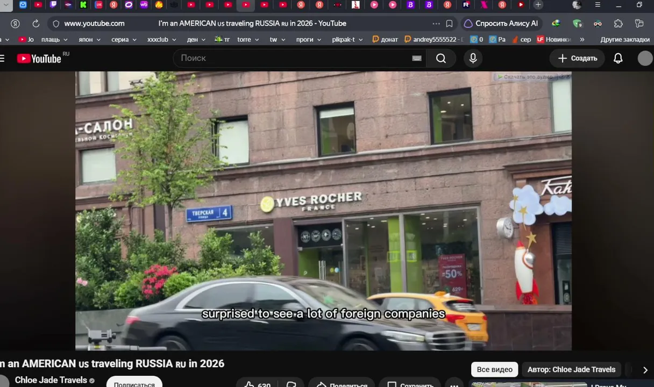Open the 'Jo' YouTube bookmark
654x387 pixels.
click(26, 40)
